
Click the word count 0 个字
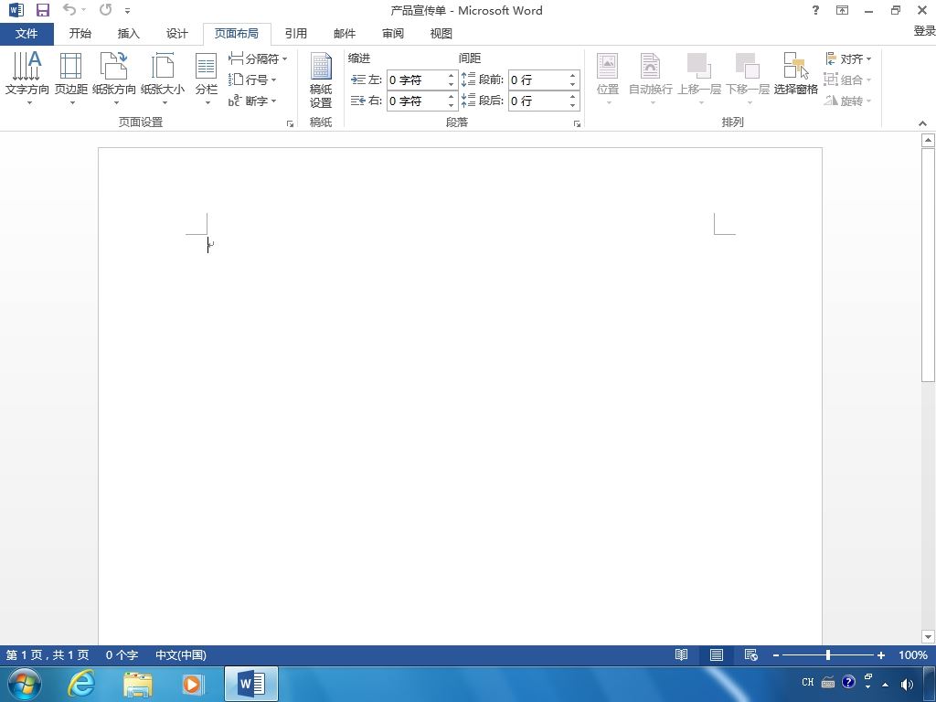pyautogui.click(x=122, y=654)
